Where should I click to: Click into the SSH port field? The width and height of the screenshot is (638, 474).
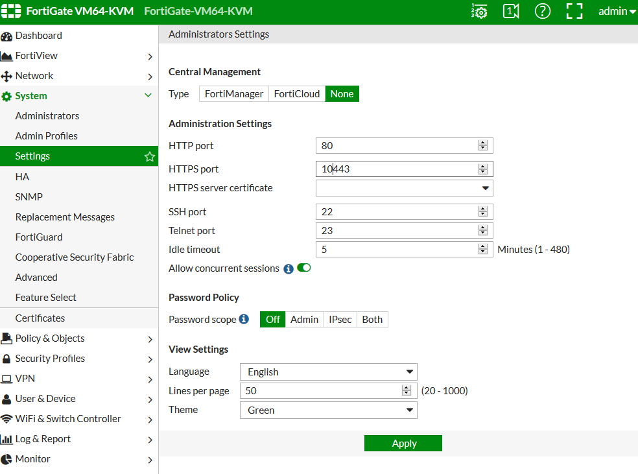[396, 212]
